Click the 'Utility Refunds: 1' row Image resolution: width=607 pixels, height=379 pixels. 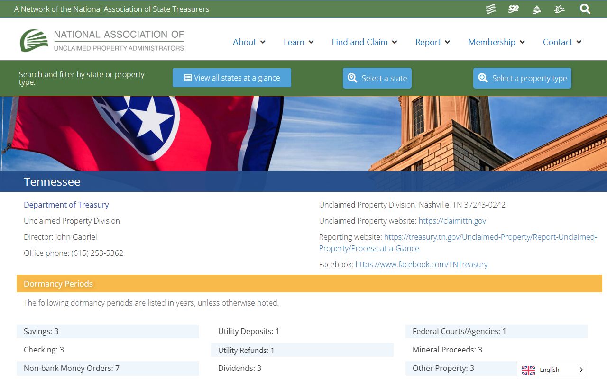(302, 350)
